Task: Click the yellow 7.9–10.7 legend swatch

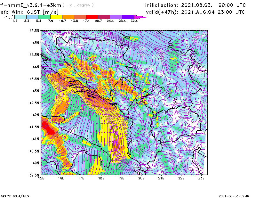Action: click(x=56, y=17)
